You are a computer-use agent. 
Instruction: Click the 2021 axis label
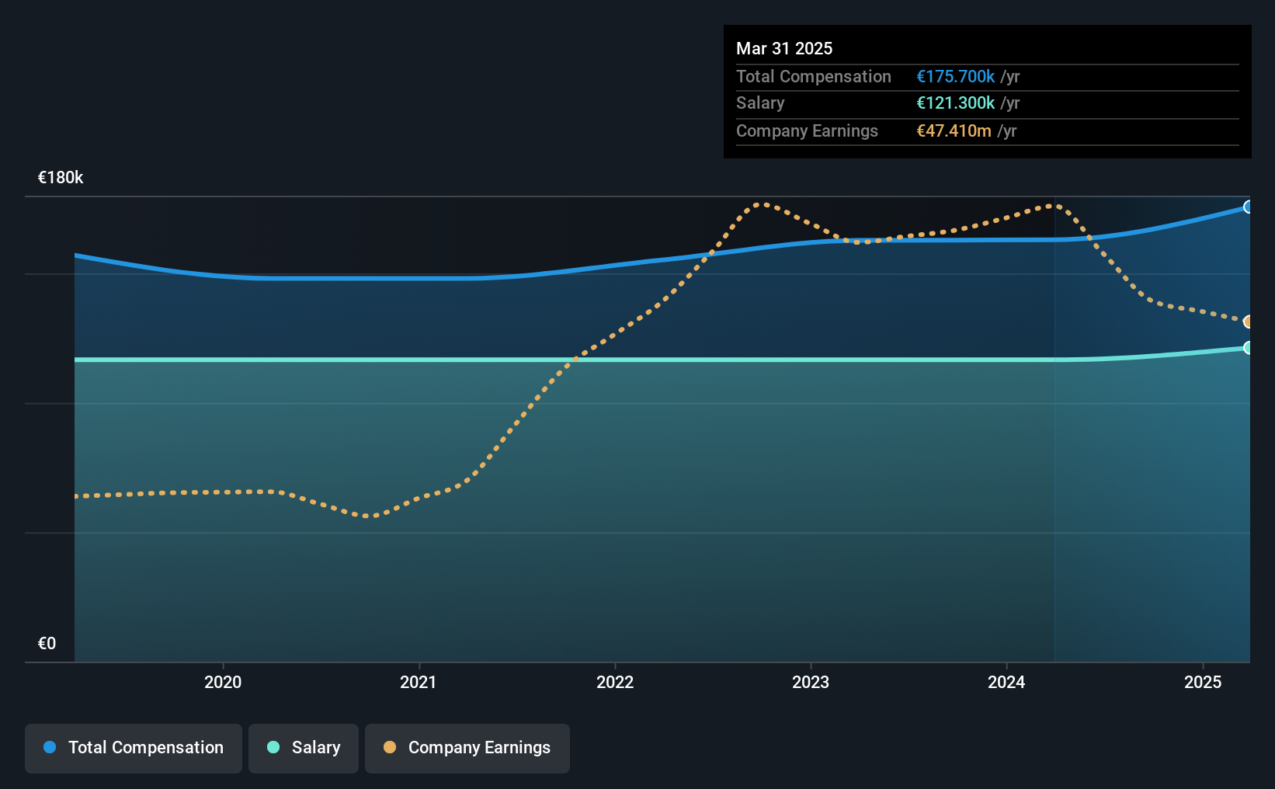click(x=419, y=682)
